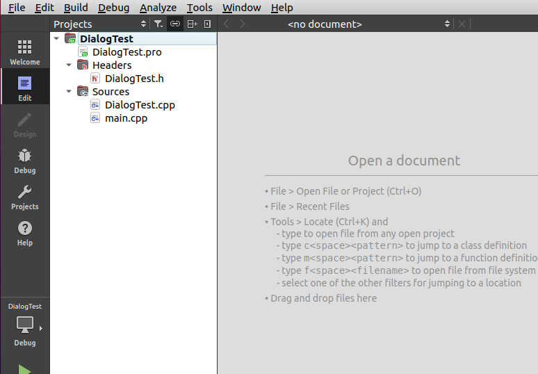Viewport: 538px width, 374px height.
Task: Click the DialogTest.cpp C++ file icon
Action: [x=95, y=105]
